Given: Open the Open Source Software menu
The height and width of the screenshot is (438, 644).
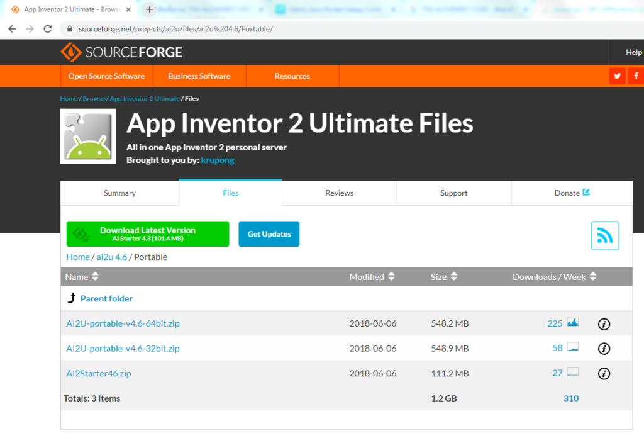Looking at the screenshot, I should pos(107,76).
